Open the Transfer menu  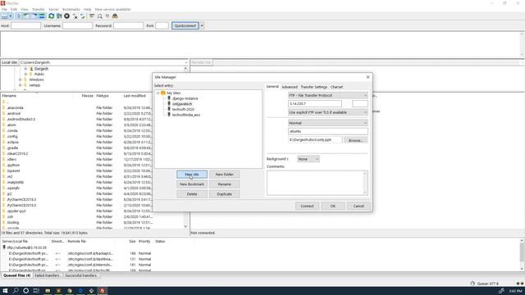(39, 9)
